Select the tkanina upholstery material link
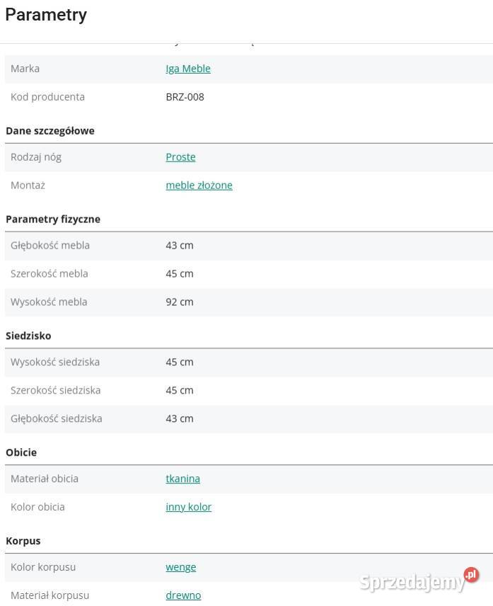The width and height of the screenshot is (493, 606). [x=182, y=479]
